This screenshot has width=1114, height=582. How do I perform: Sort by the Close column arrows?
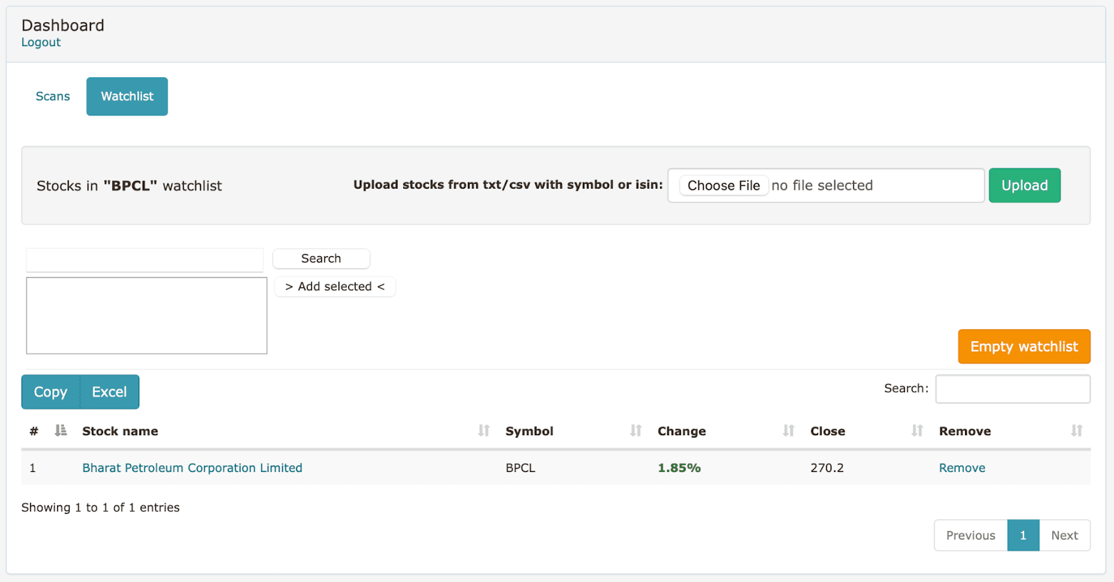[917, 431]
